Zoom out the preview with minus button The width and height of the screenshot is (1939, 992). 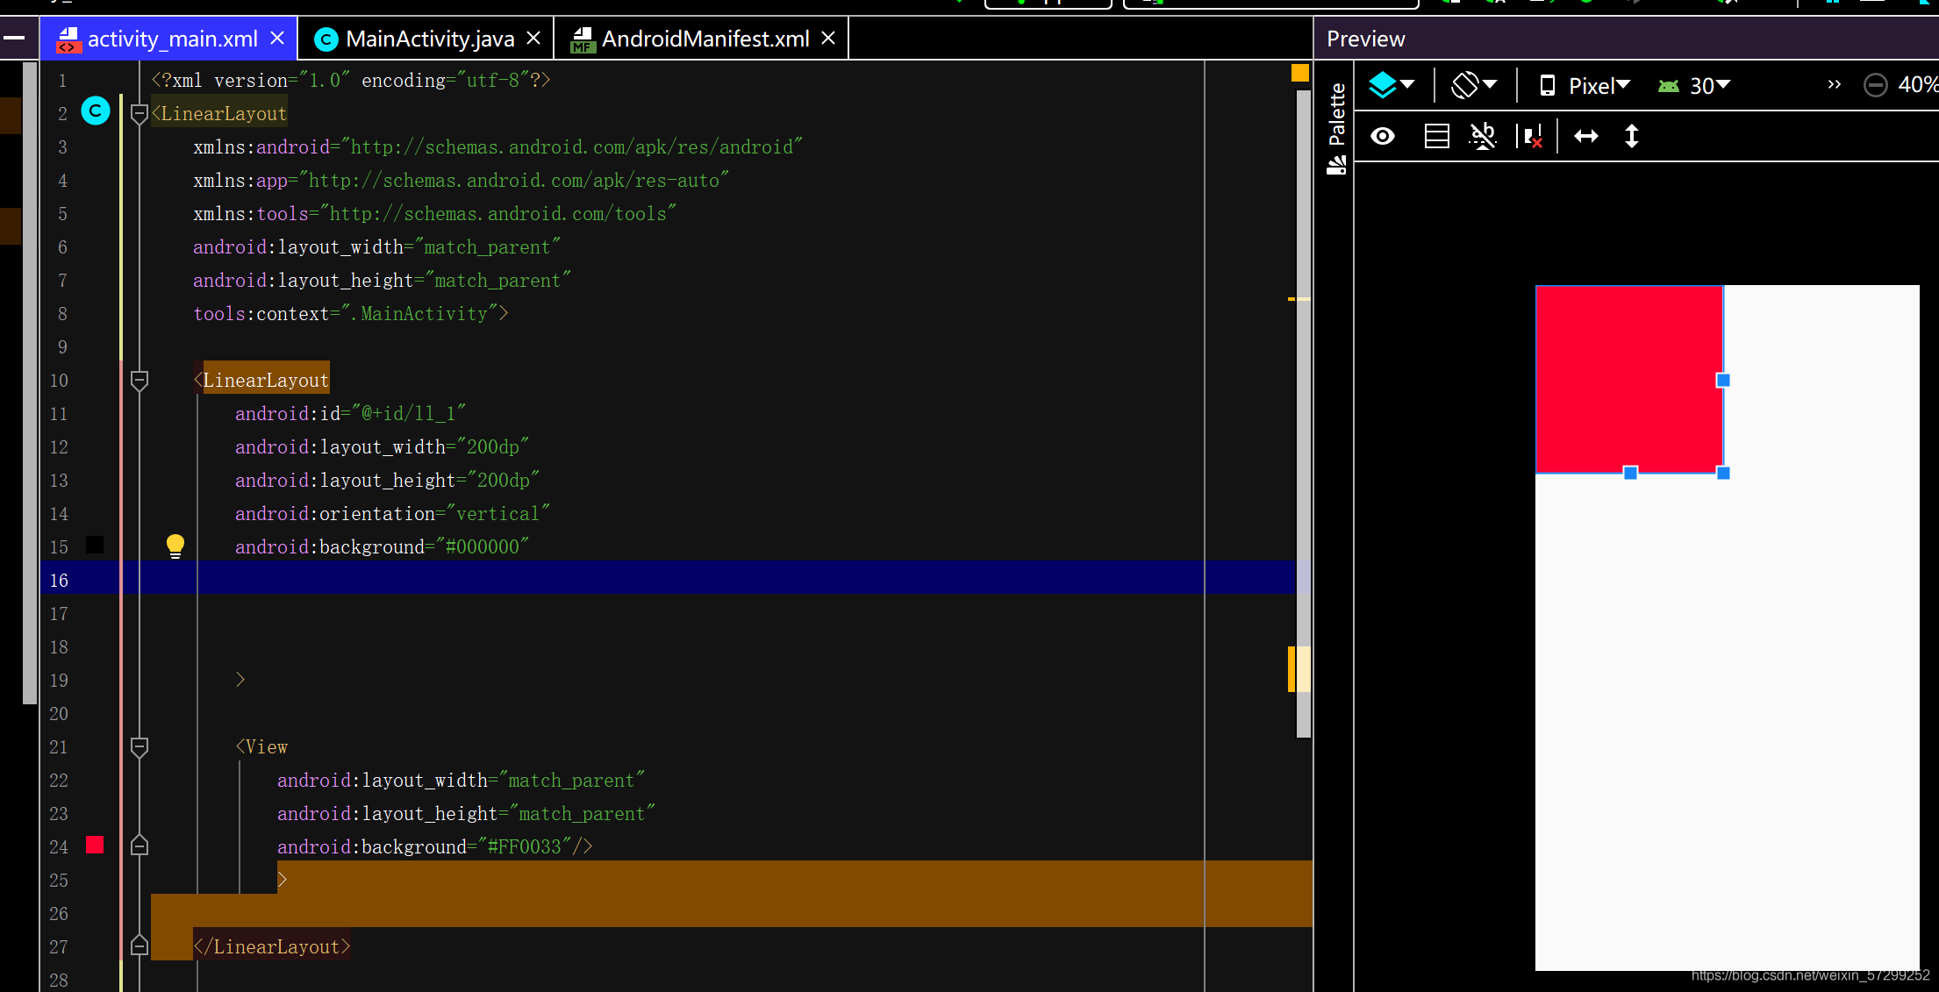[1875, 85]
